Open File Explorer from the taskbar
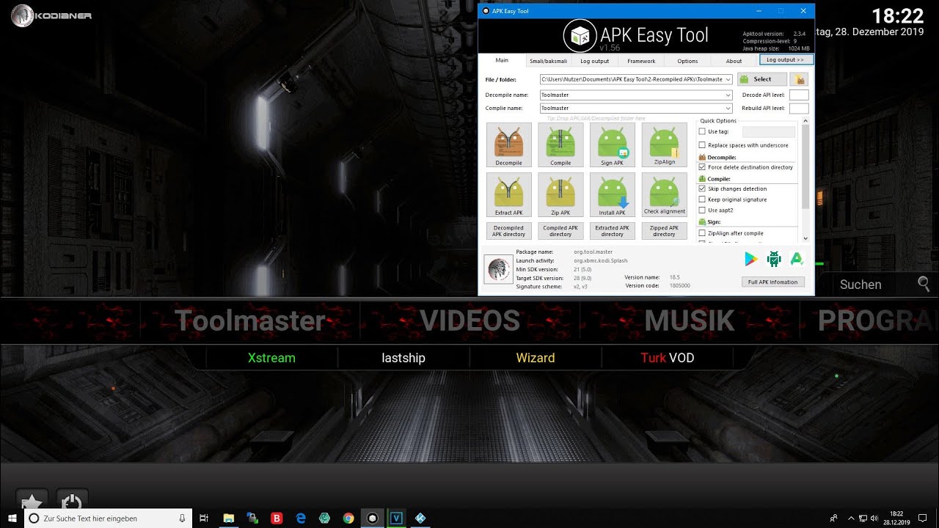 [228, 518]
